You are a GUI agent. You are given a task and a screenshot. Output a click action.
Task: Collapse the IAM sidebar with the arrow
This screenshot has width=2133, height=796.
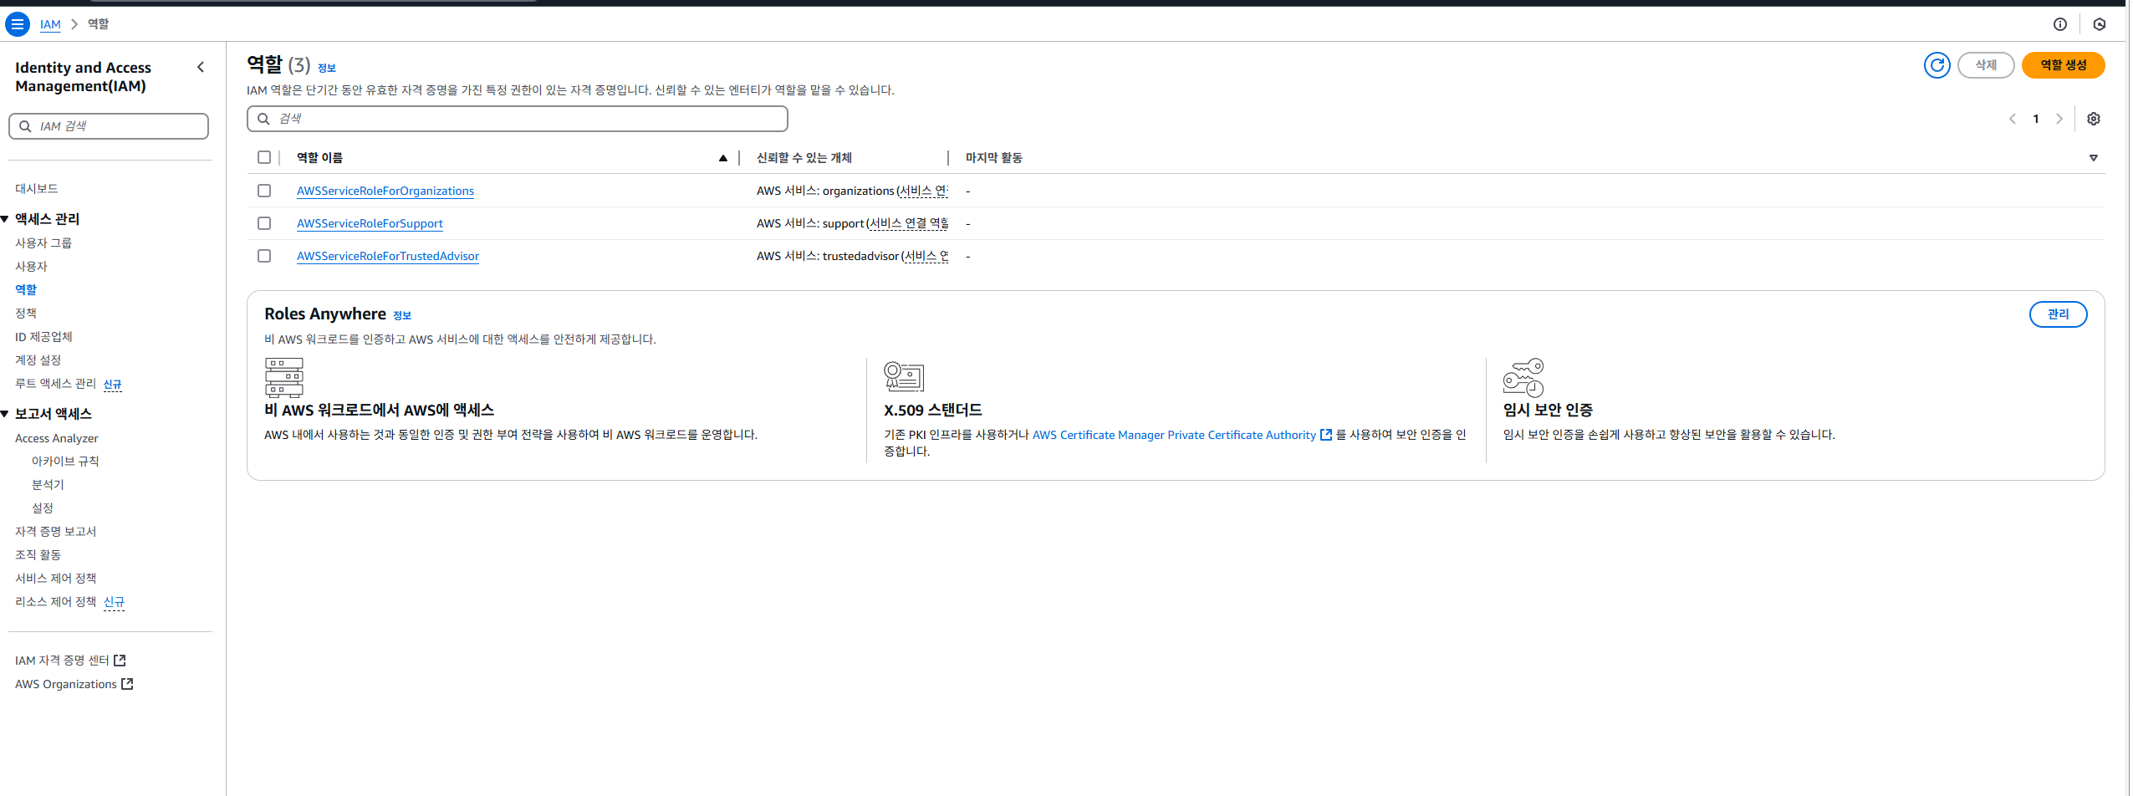[x=200, y=67]
